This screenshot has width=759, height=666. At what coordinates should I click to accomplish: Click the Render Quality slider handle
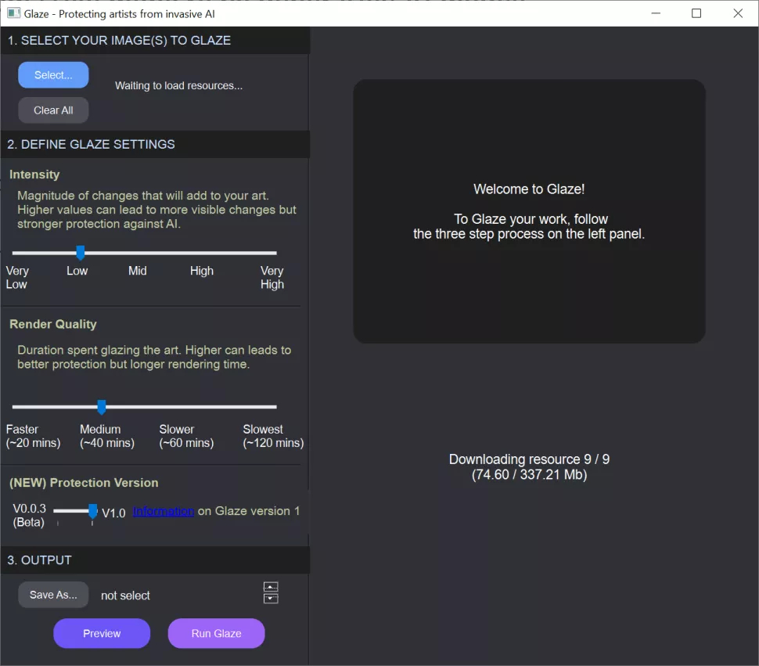[101, 407]
